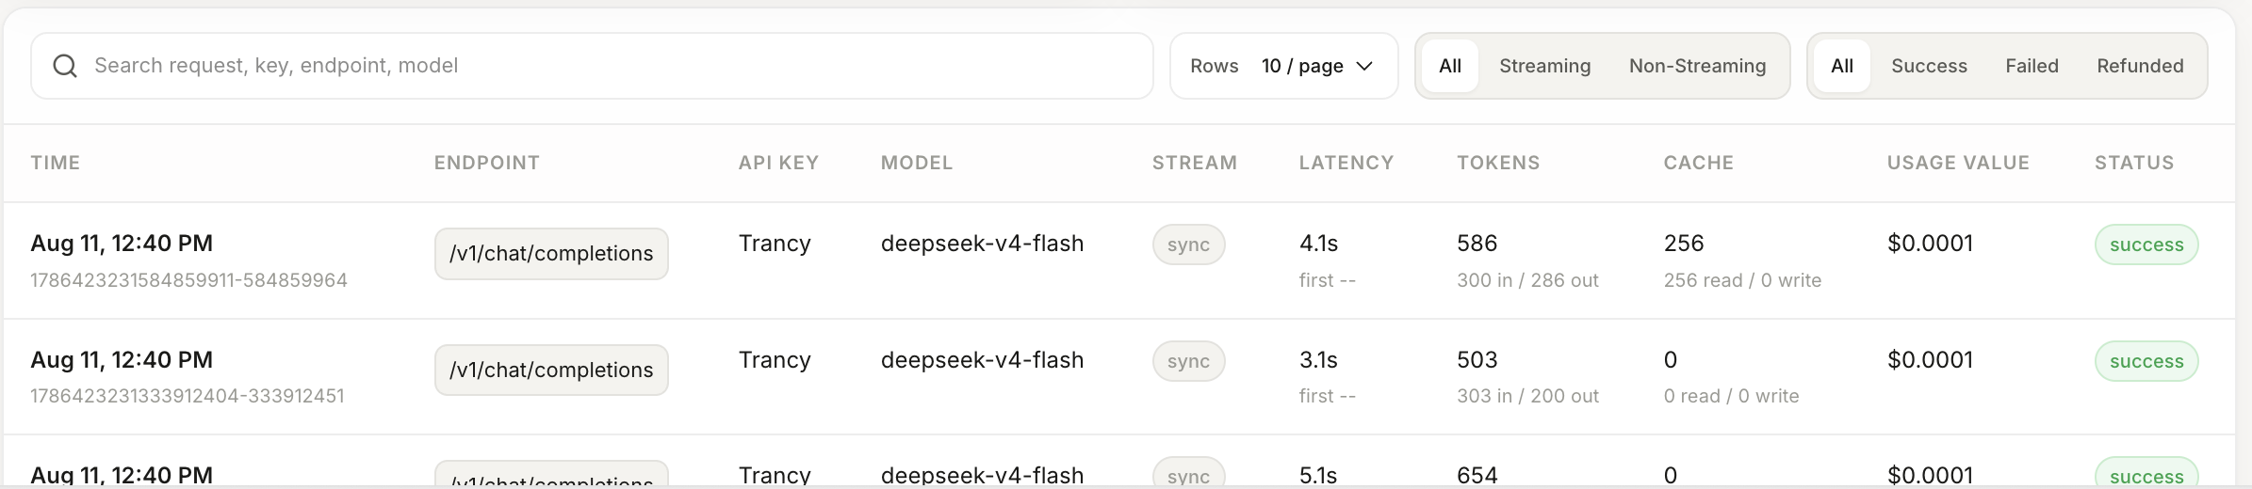The image size is (2252, 489).
Task: Click sync badge in the 503 tokens row
Action: 1188,361
